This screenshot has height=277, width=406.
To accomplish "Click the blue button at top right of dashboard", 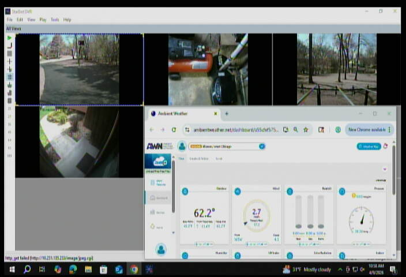I will [369, 147].
